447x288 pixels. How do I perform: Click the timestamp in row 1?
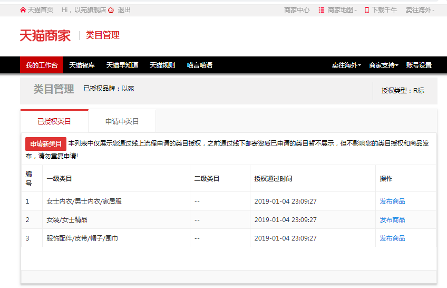click(285, 201)
